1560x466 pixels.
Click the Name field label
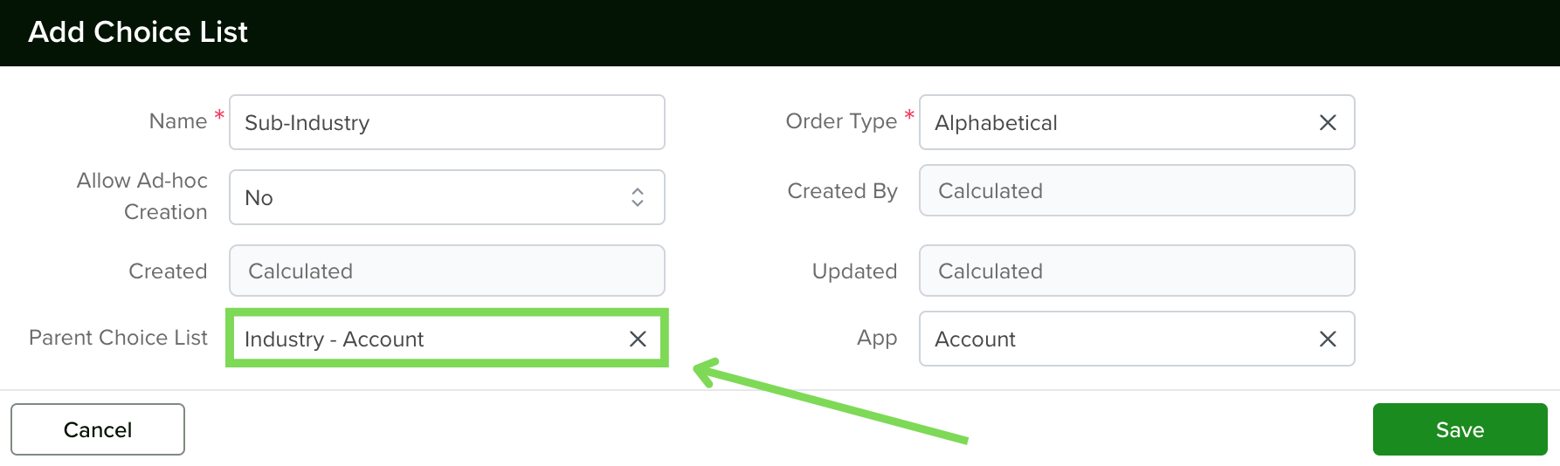coord(178,121)
